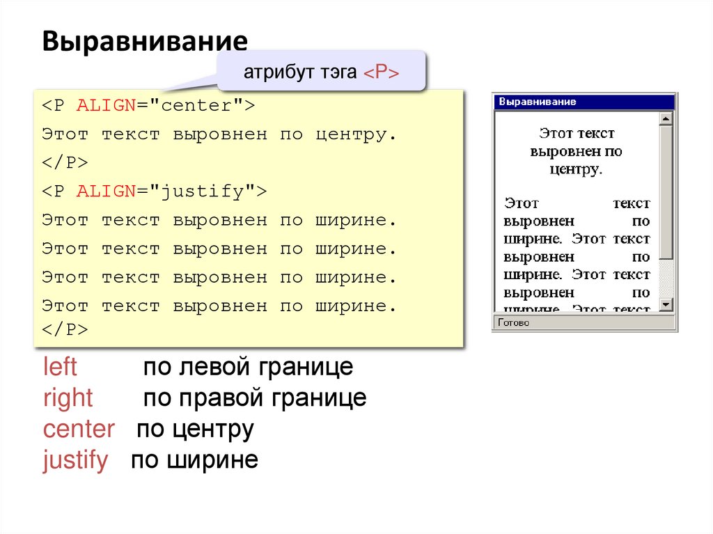Click preview line выровнен по in the centered paragraph

pos(576,152)
